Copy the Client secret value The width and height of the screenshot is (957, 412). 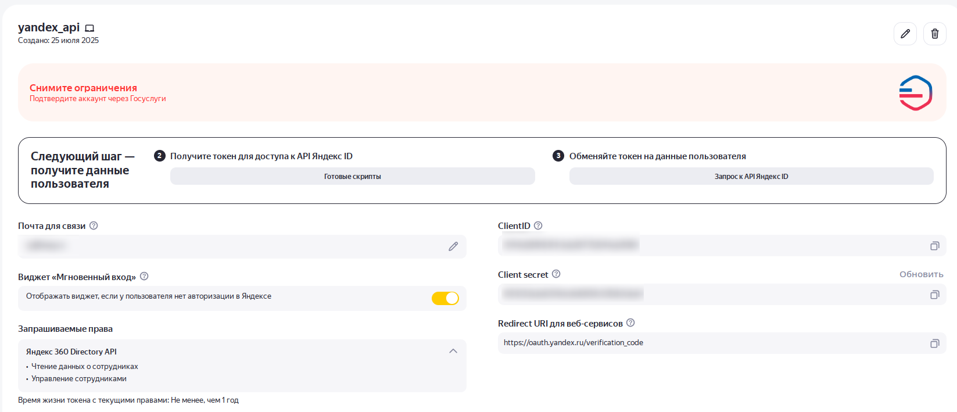pyautogui.click(x=934, y=295)
